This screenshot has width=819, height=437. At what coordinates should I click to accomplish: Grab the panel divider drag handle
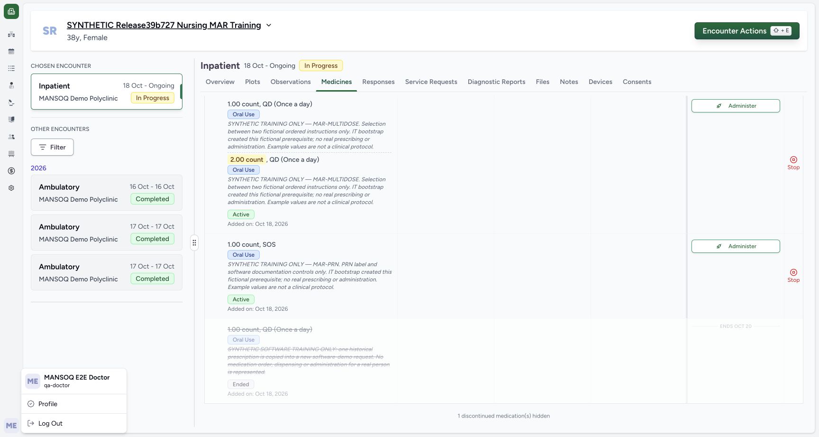[x=194, y=242]
